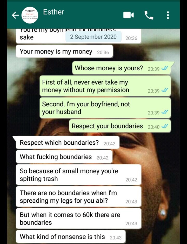Tap the read ticks on "Whose money is yours?"
Screen dimensions: 187x244
click(x=165, y=68)
